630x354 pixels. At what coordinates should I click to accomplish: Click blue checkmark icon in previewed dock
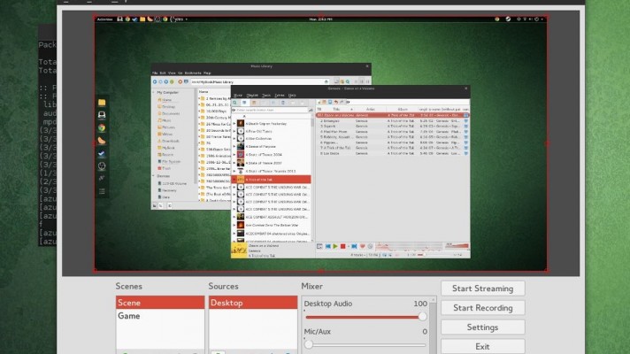tap(102, 153)
